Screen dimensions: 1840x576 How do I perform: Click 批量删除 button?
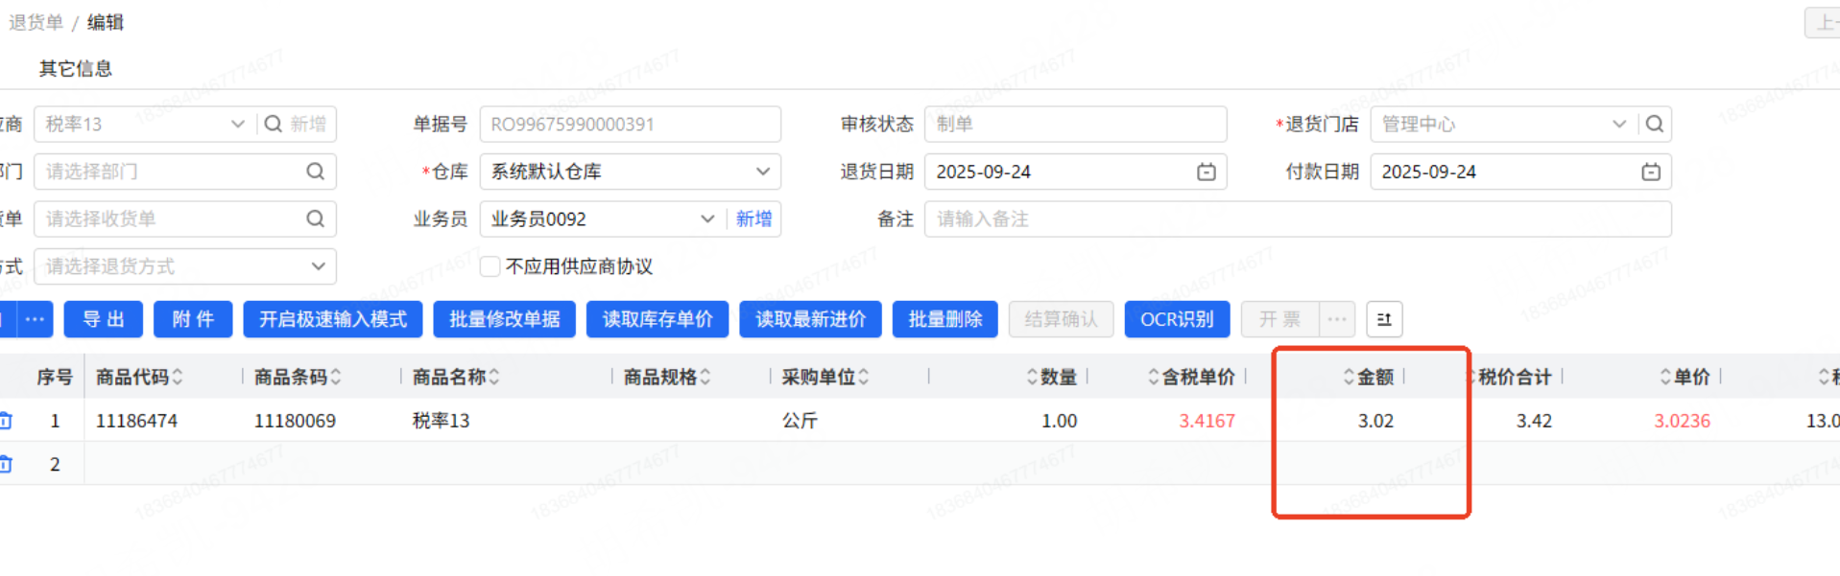click(x=945, y=319)
